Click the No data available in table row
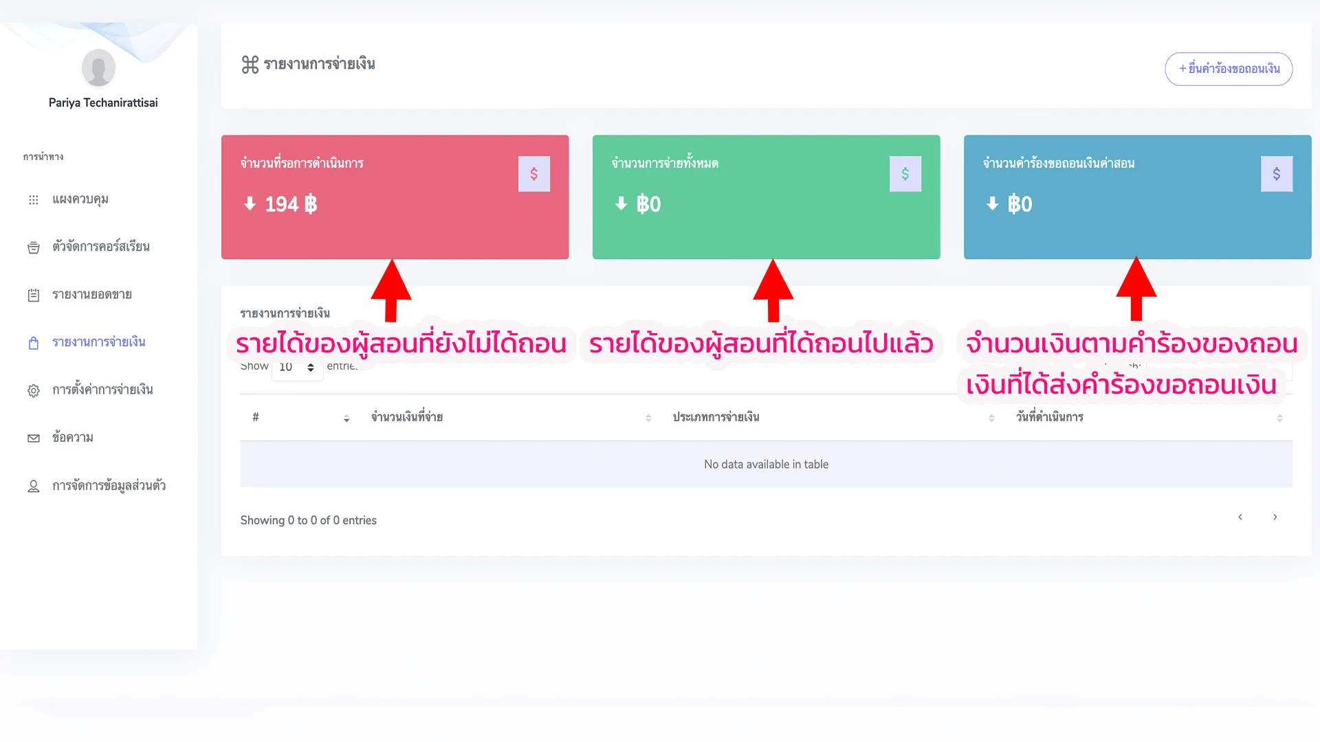 [x=766, y=464]
